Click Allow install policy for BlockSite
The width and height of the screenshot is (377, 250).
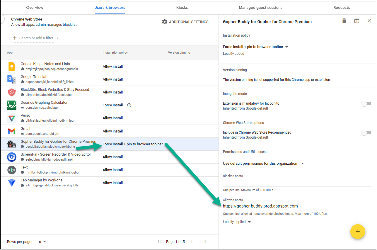tap(113, 92)
